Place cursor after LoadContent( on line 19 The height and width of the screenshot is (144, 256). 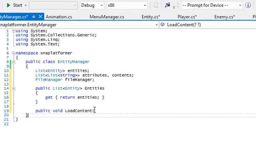(95, 111)
